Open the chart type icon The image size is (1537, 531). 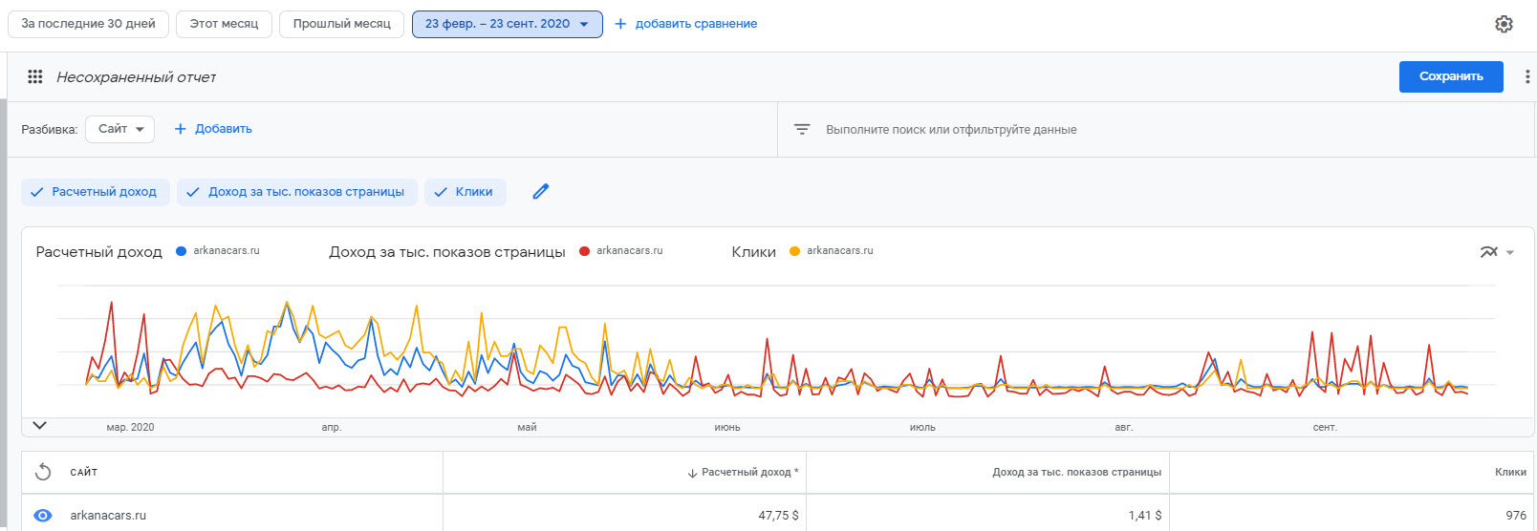tap(1489, 252)
